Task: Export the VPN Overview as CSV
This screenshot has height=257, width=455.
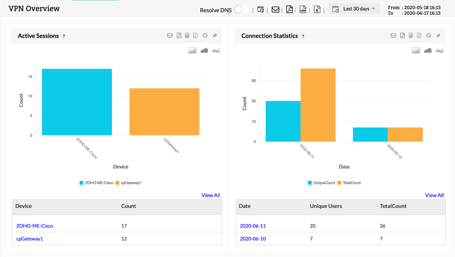Action: pyautogui.click(x=303, y=10)
